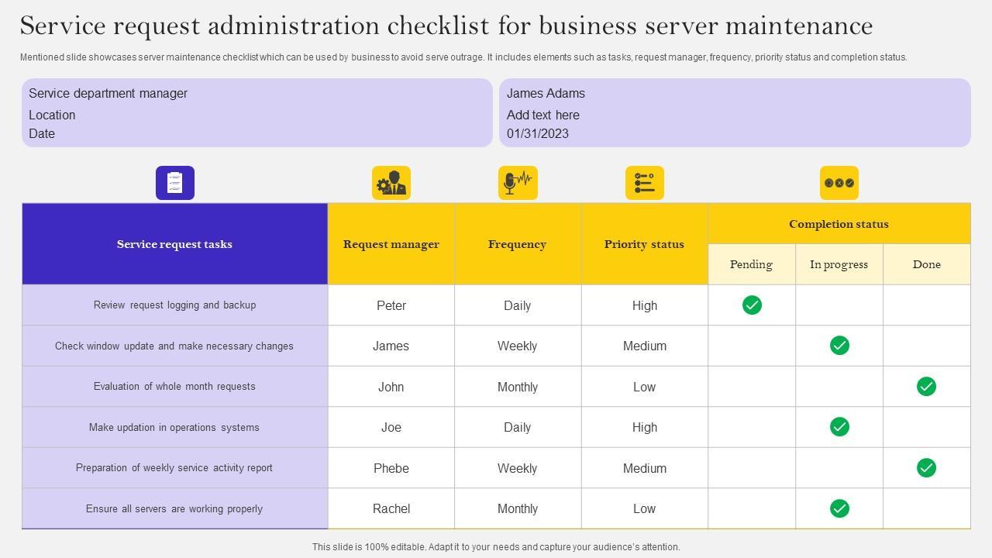The width and height of the screenshot is (992, 558).
Task: Click the green check in Preparation of weekly report row
Action: tap(926, 468)
